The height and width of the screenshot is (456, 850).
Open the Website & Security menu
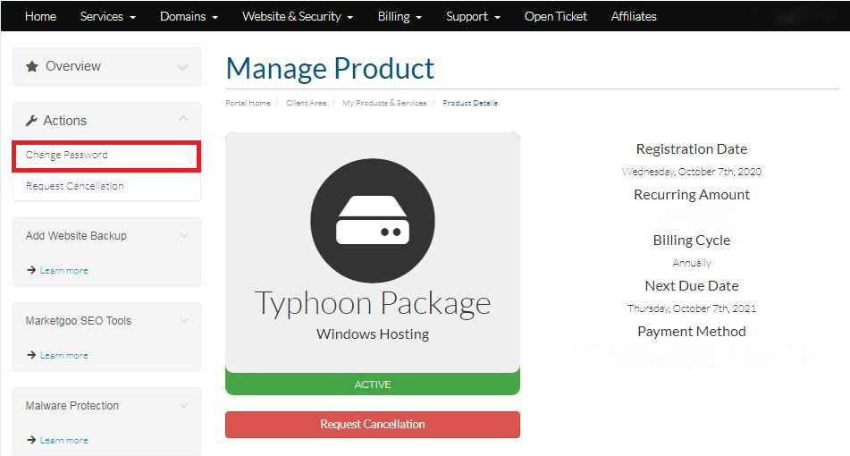coord(297,16)
